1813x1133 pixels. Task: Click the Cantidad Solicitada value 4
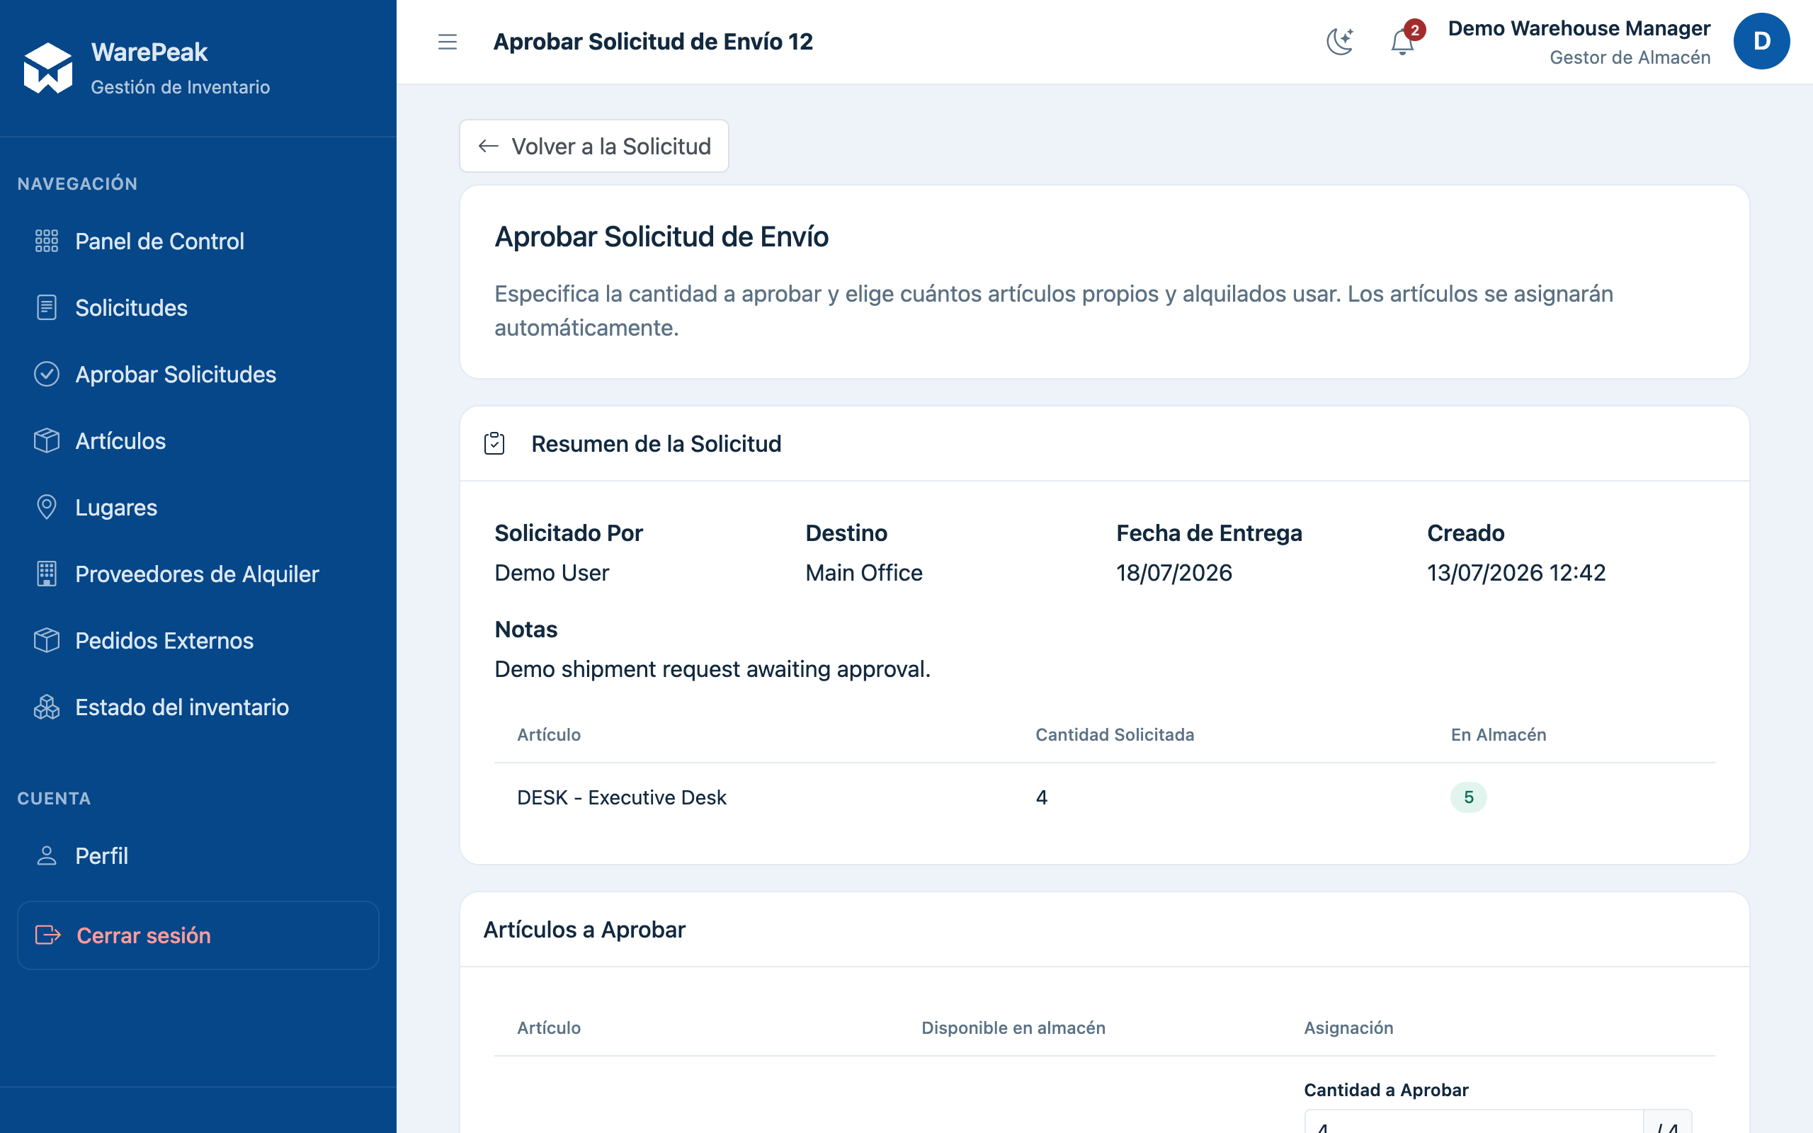(x=1041, y=797)
